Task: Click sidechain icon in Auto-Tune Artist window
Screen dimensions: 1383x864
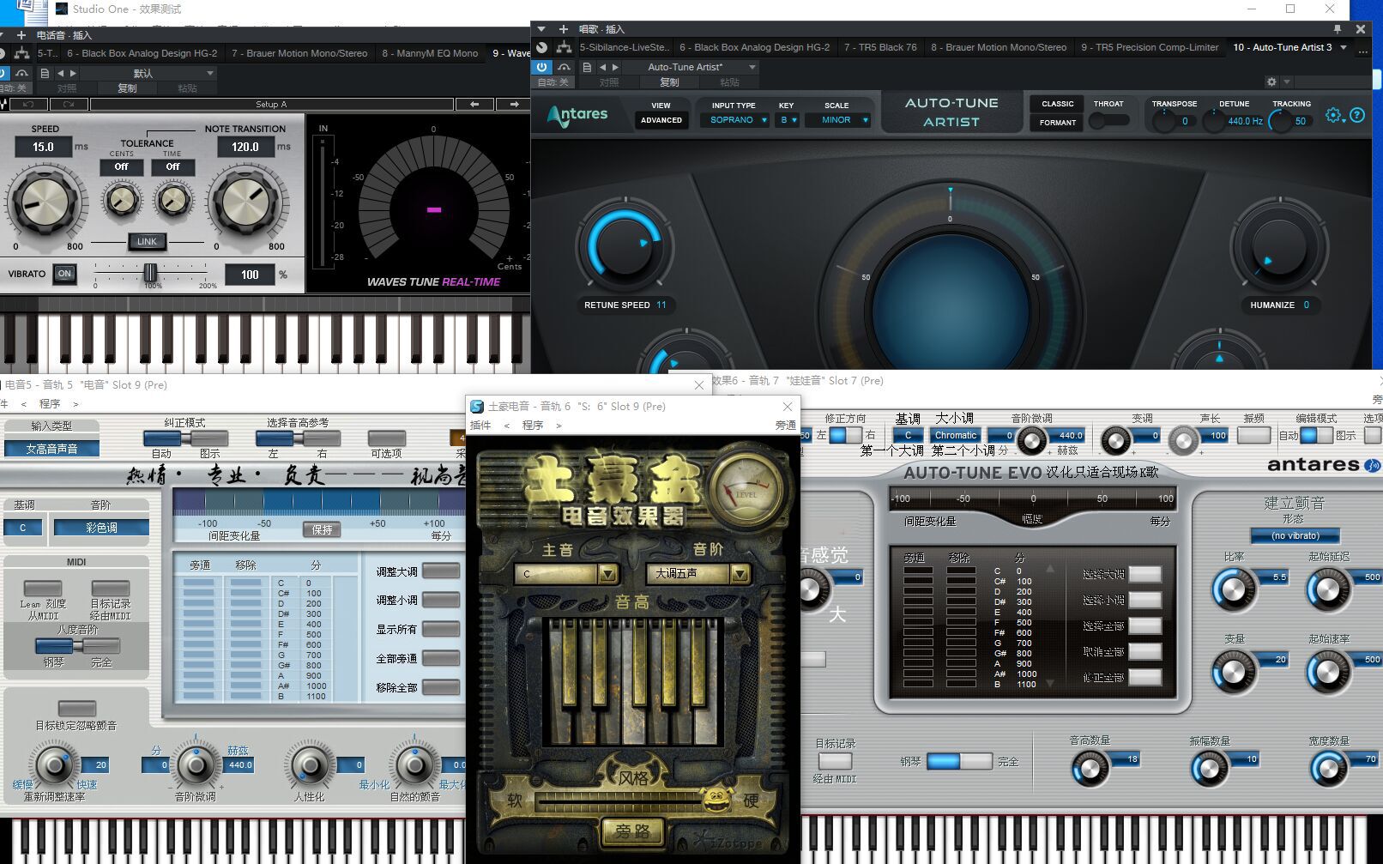Action: point(564,67)
